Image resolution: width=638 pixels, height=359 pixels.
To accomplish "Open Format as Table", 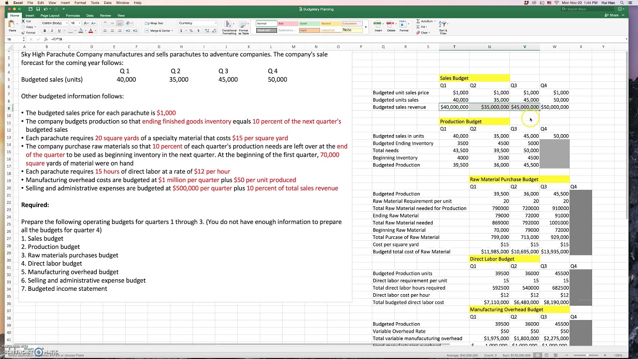I will [244, 27].
